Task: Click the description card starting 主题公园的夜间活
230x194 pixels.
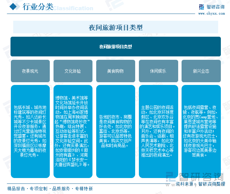Action: point(159,131)
